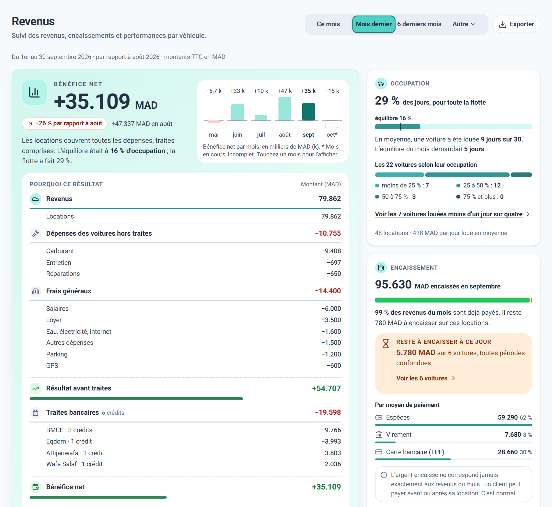Click the Résultat avant traites +54.707 value
552x507 pixels.
tap(327, 389)
